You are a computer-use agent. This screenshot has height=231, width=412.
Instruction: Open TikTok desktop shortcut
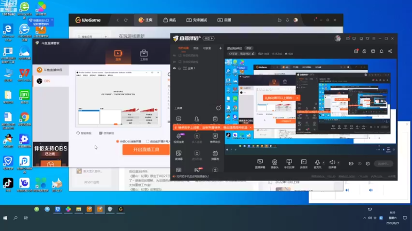pyautogui.click(x=8, y=184)
